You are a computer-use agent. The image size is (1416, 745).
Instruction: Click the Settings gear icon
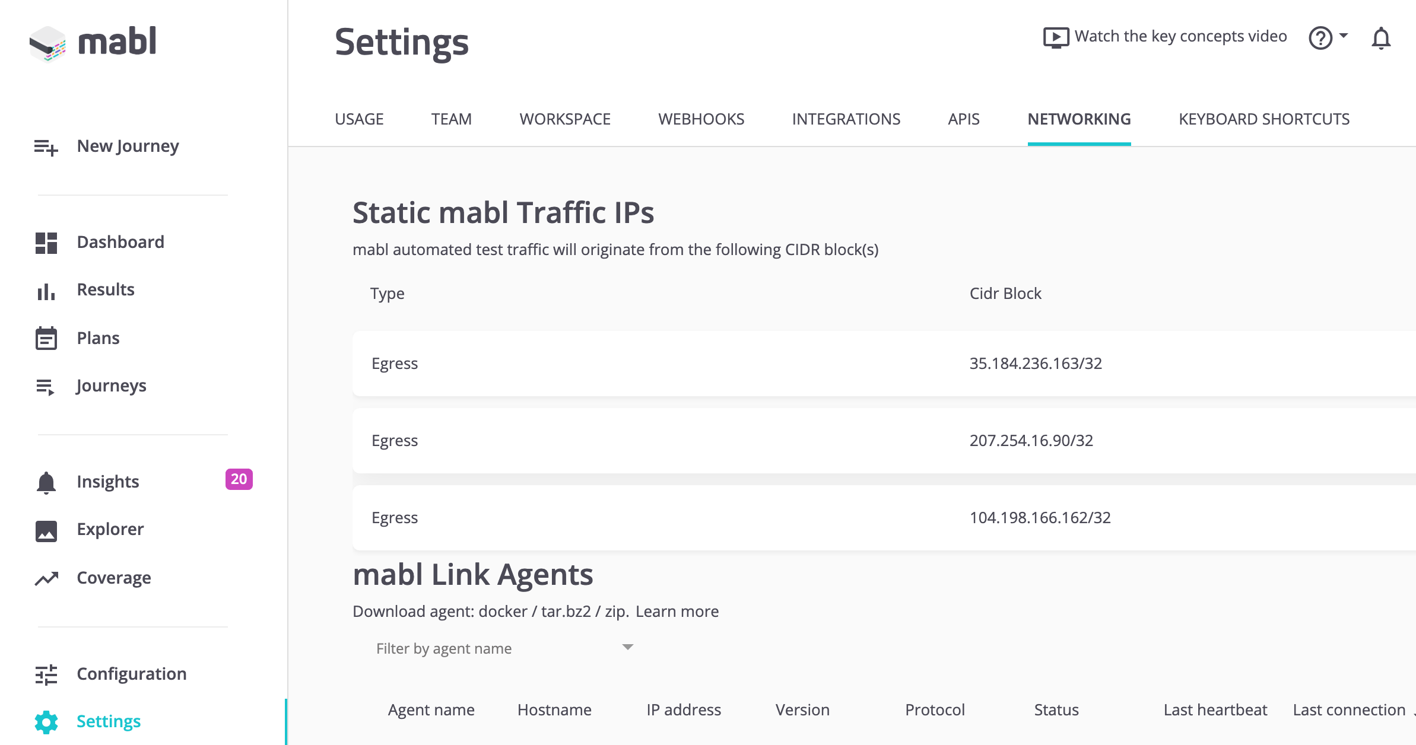pyautogui.click(x=46, y=722)
